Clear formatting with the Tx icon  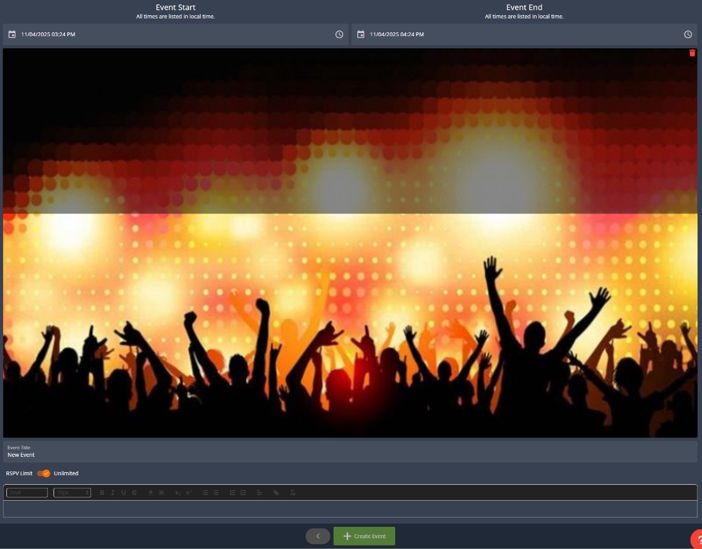click(x=293, y=492)
